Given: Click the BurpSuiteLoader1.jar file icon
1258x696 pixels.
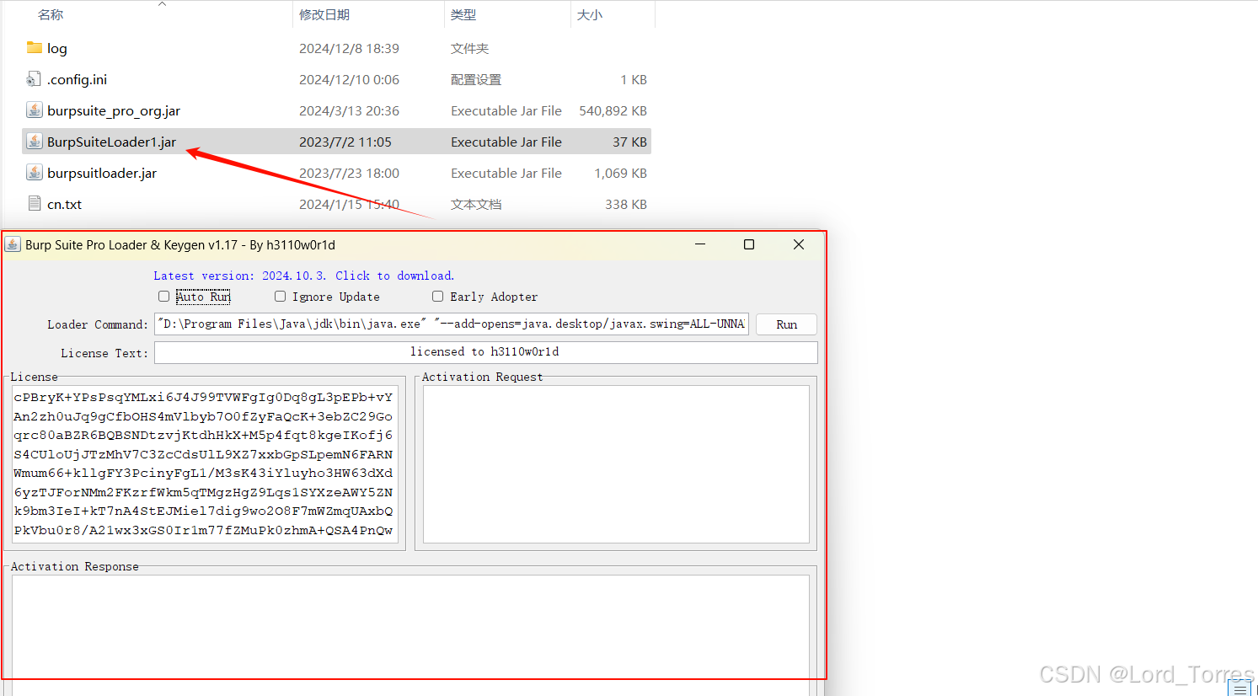Looking at the screenshot, I should click(x=35, y=142).
